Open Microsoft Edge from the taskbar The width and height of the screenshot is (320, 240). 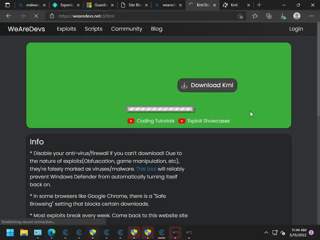[x=52, y=232]
